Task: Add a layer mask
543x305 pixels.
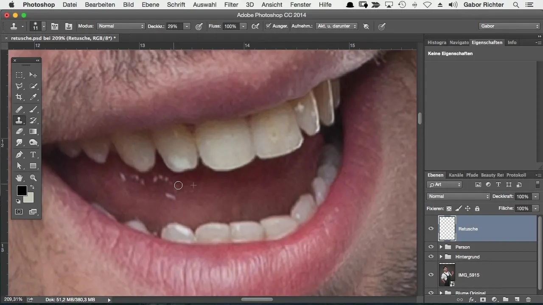Action: point(482,299)
